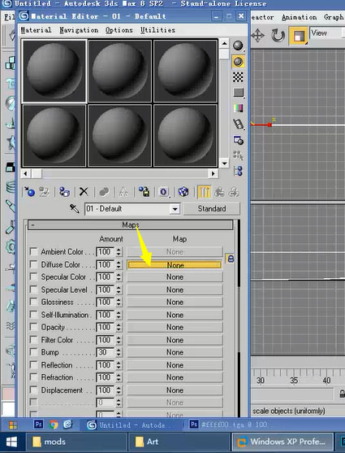Click the Specular Color None map button
This screenshot has height=453, width=345.
175,277
